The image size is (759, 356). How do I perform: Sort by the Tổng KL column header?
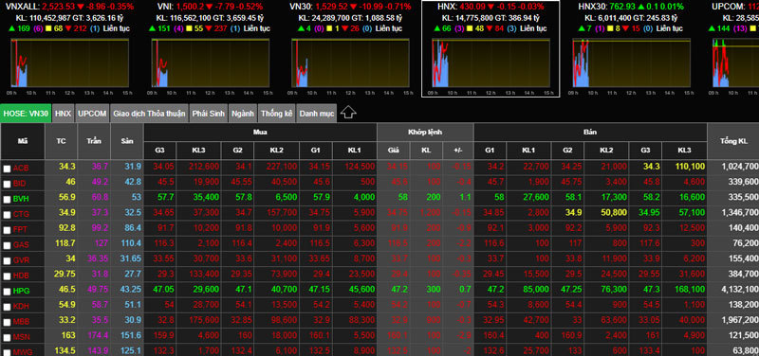click(x=732, y=141)
